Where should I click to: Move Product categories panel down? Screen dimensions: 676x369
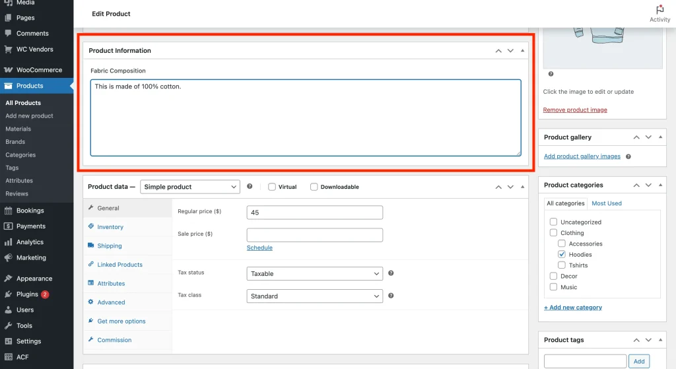648,185
